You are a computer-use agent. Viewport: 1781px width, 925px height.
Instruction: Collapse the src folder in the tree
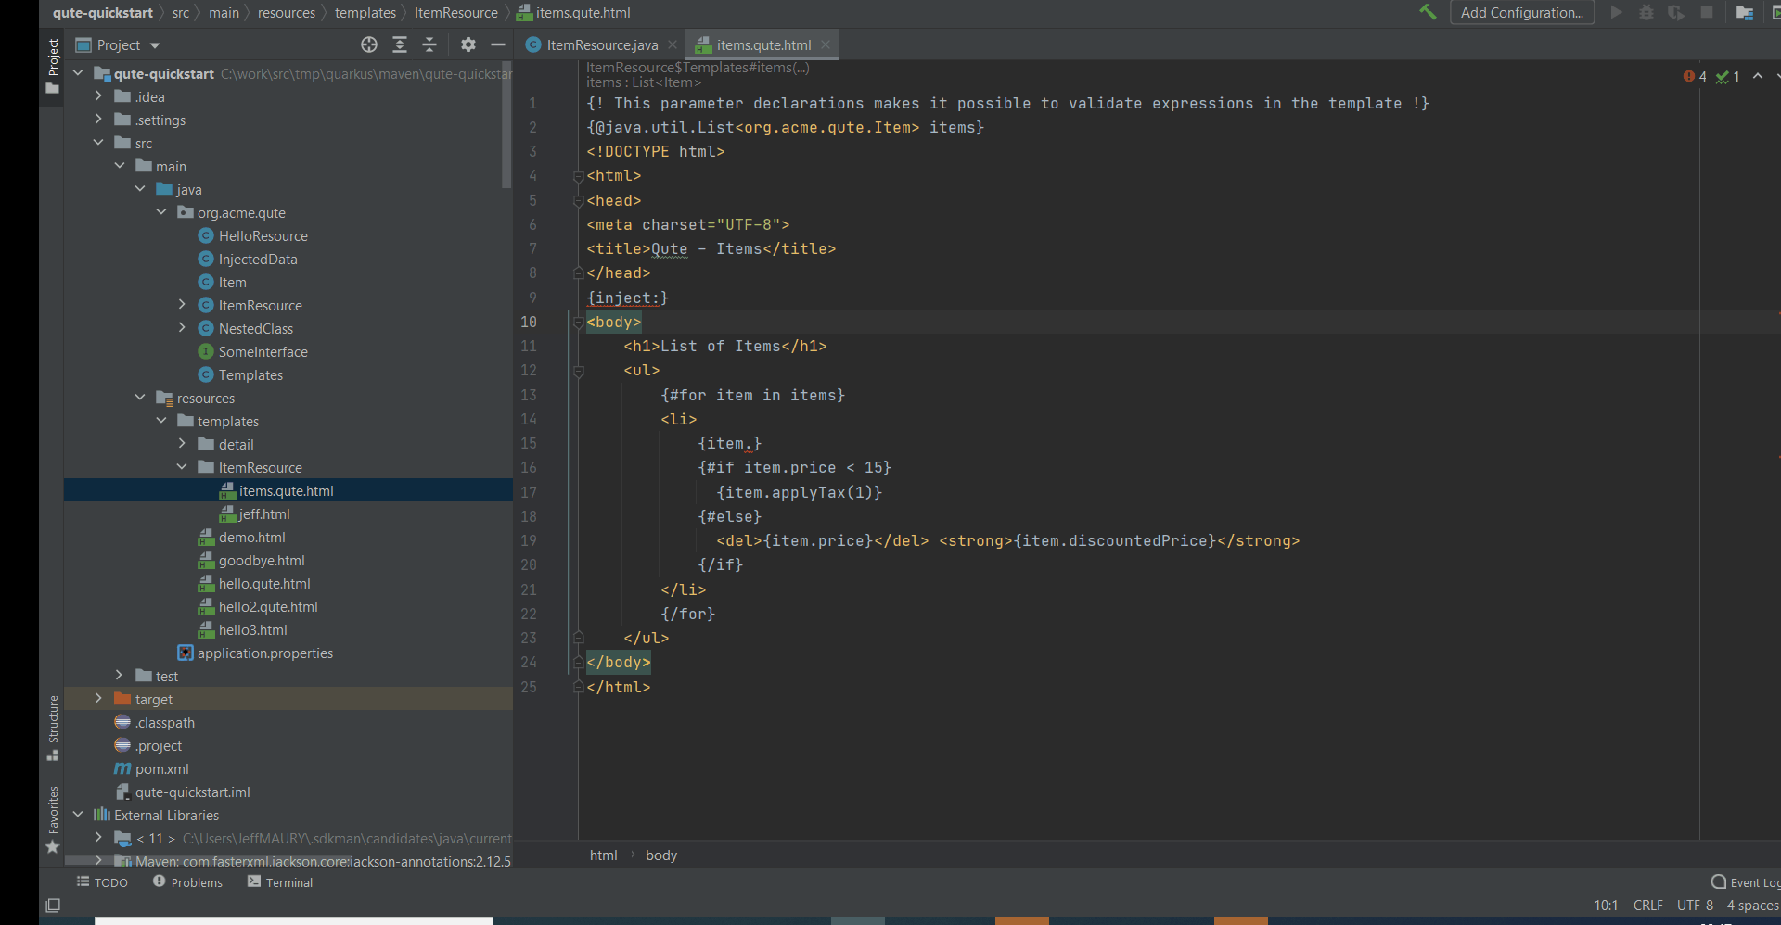[x=98, y=142]
